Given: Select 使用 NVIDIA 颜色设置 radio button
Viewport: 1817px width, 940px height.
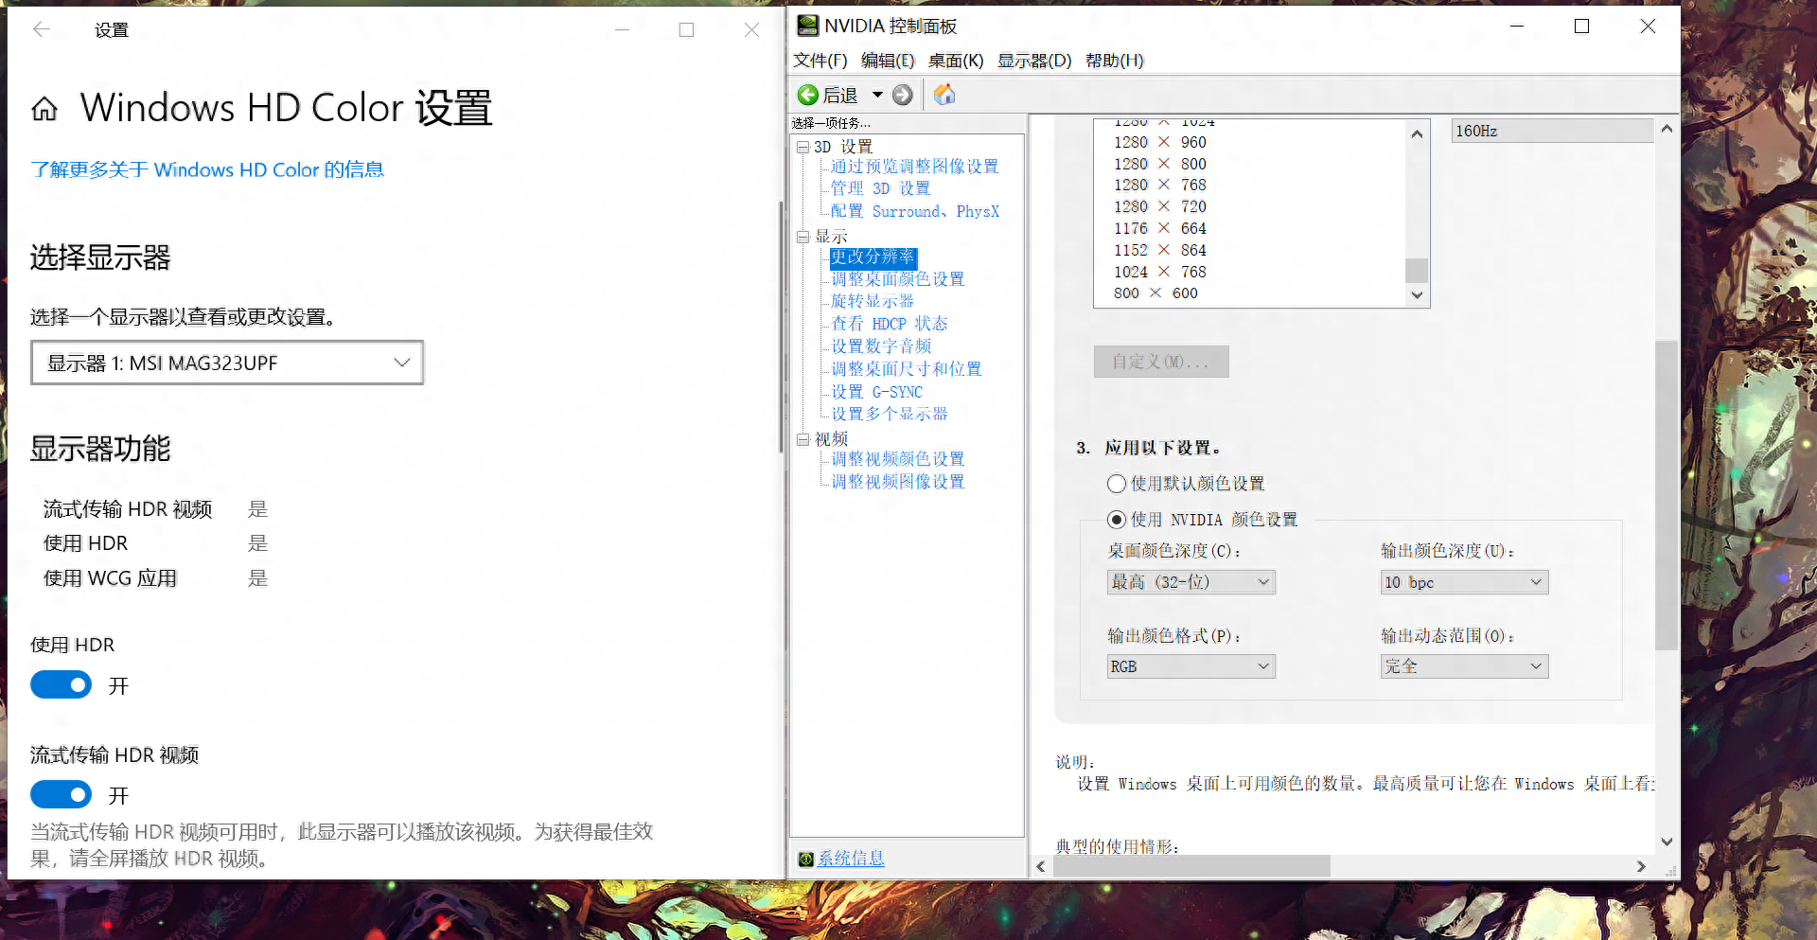Looking at the screenshot, I should tap(1117, 520).
